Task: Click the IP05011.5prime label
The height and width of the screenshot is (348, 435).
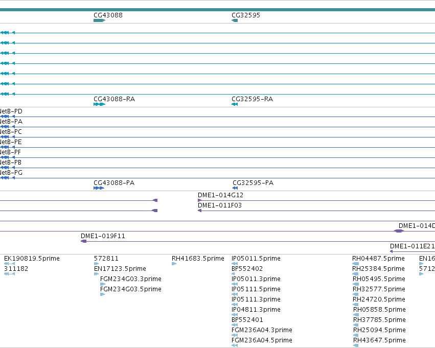Action: (256, 259)
